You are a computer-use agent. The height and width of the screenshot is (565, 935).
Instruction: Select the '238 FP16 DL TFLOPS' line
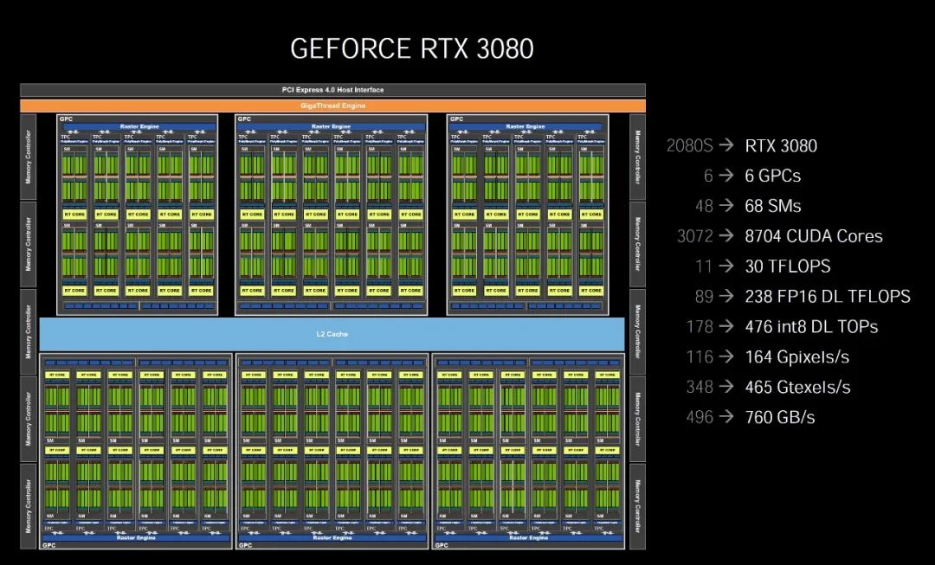[828, 296]
